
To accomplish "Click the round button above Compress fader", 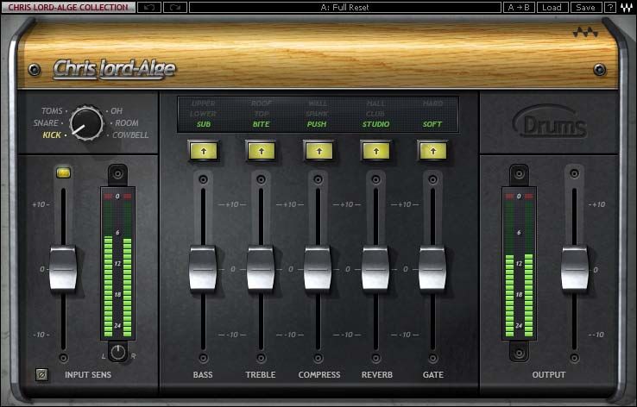I will (x=318, y=179).
